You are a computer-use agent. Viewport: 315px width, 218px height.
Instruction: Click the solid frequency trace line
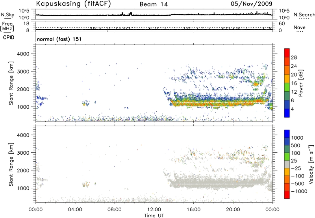(154, 30)
